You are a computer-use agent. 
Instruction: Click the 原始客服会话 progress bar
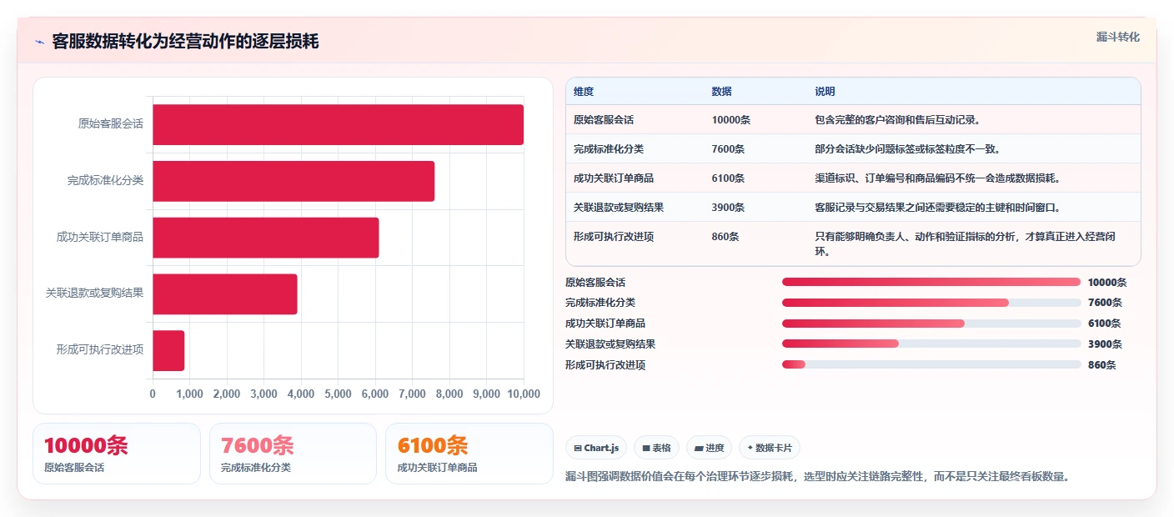pyautogui.click(x=931, y=282)
